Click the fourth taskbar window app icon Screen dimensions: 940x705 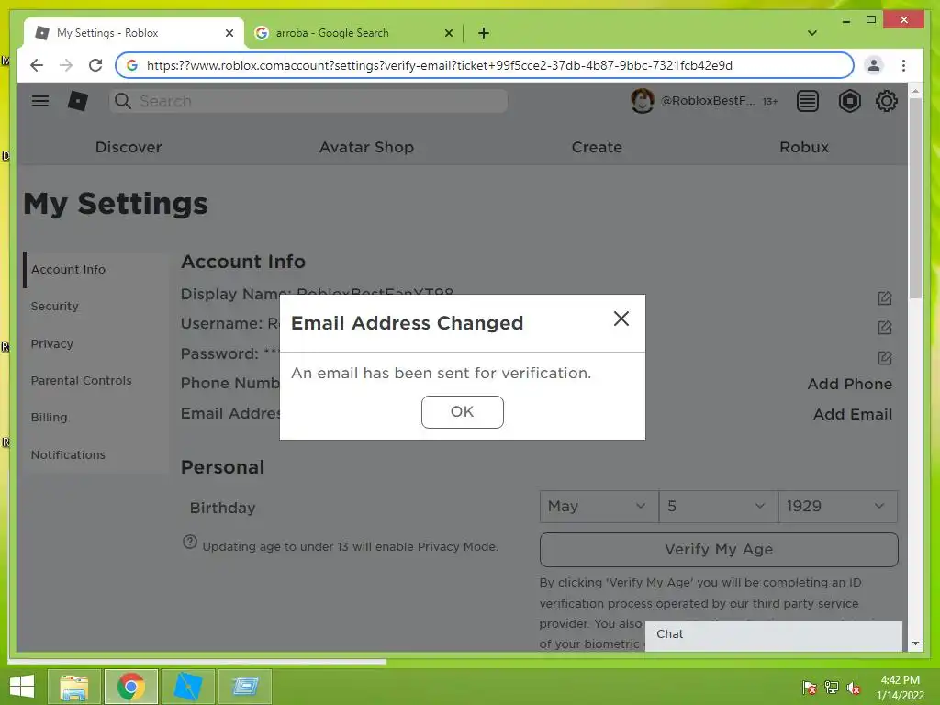coord(244,687)
